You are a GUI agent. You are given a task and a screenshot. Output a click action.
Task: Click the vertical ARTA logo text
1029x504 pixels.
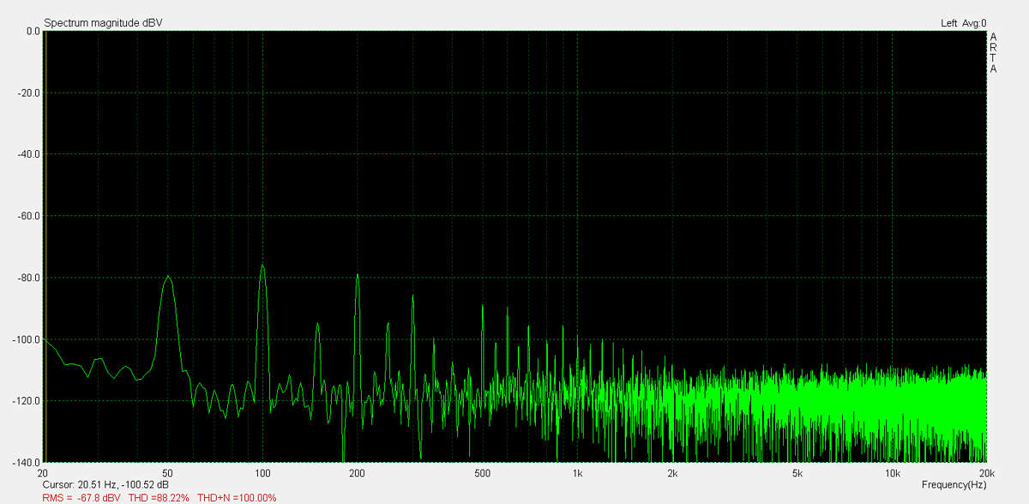[993, 53]
